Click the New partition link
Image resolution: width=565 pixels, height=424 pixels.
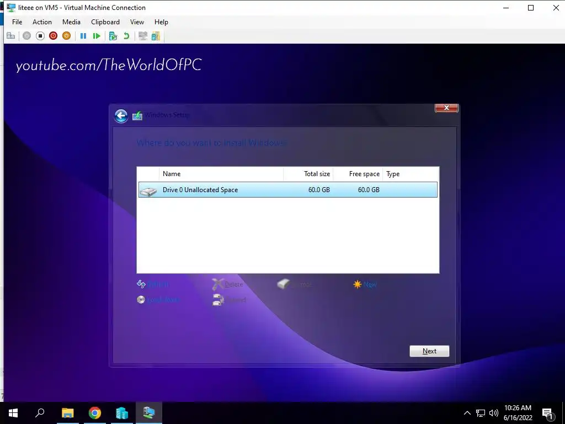coord(370,284)
